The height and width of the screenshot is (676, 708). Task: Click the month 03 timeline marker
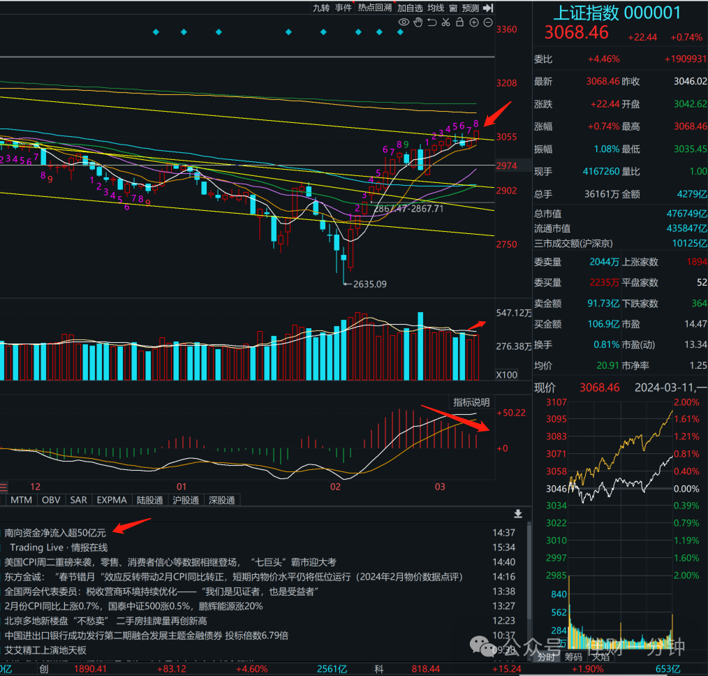(x=440, y=487)
